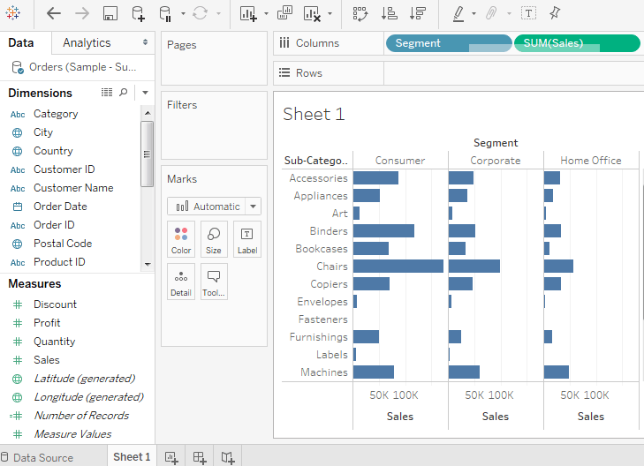Viewport: 644px width, 466px height.
Task: Click the Highlight pen icon
Action: [458, 13]
